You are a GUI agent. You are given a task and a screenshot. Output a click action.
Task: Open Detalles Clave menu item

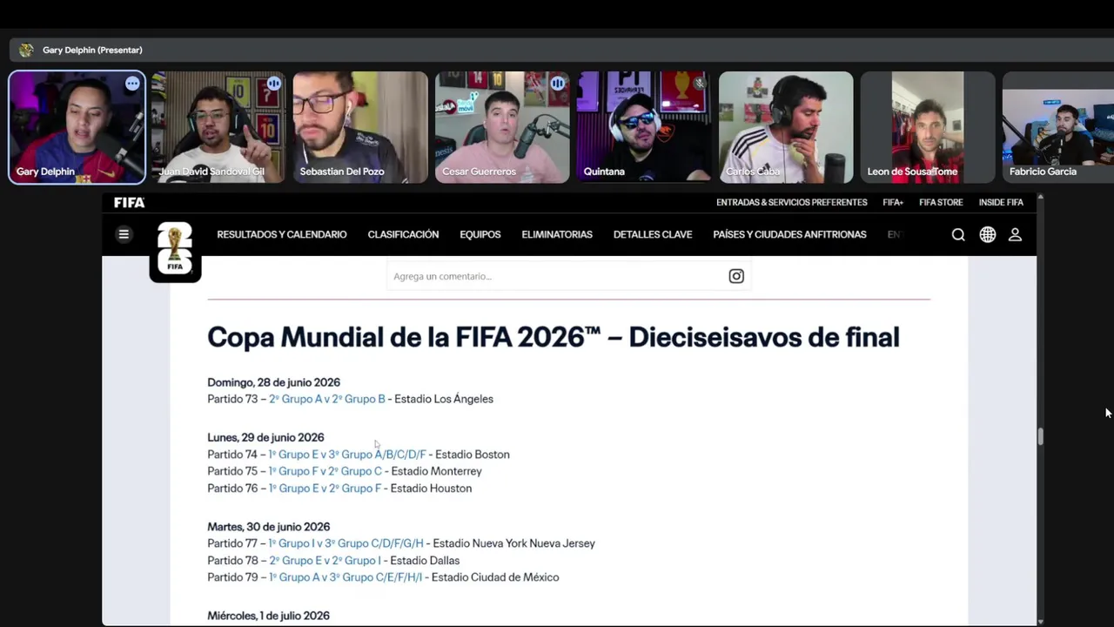[x=653, y=234]
